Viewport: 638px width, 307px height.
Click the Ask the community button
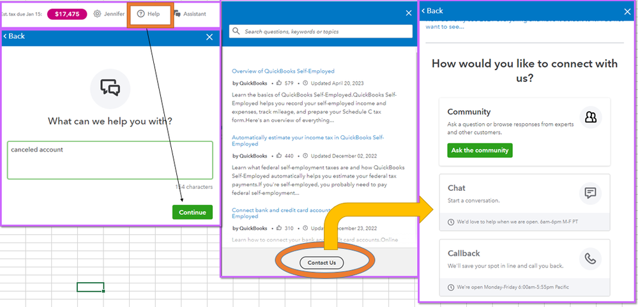coord(480,151)
